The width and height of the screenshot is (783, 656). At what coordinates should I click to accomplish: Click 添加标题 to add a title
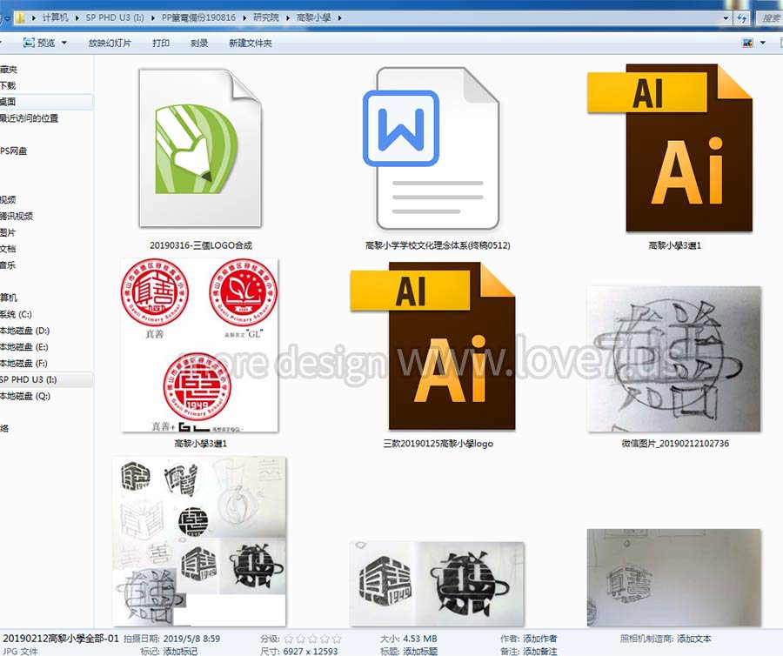click(x=420, y=651)
